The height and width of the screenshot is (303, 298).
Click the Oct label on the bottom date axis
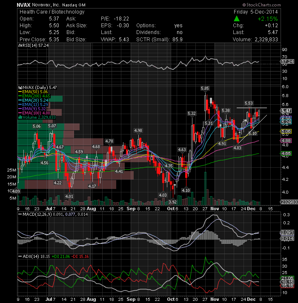[x=171, y=299]
